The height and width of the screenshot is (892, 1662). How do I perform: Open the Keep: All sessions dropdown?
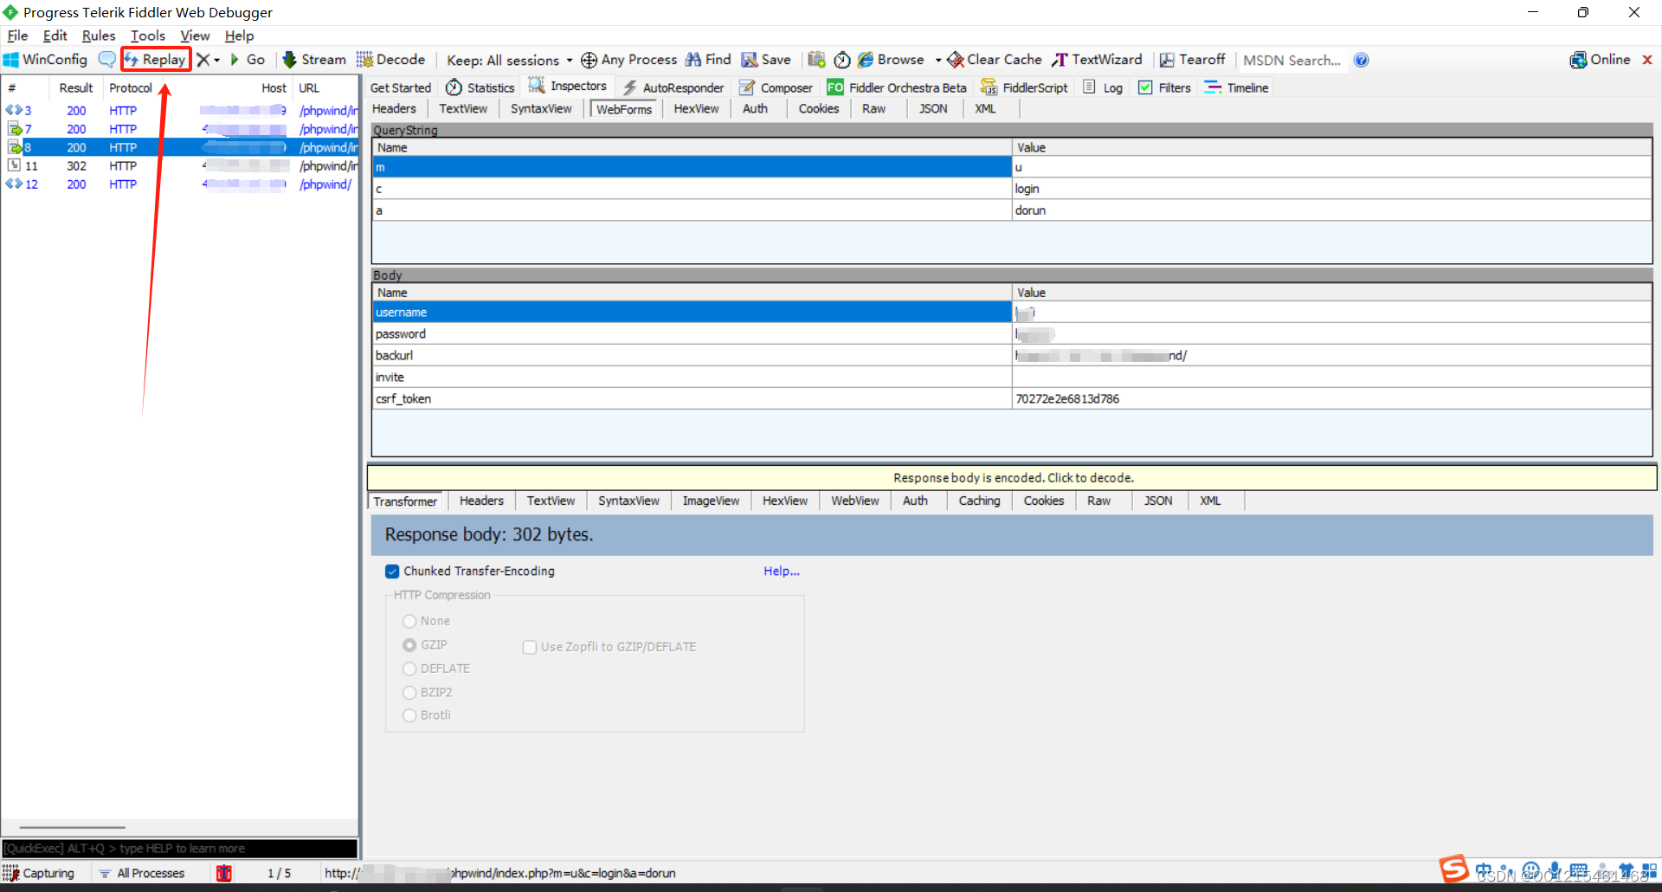[510, 60]
